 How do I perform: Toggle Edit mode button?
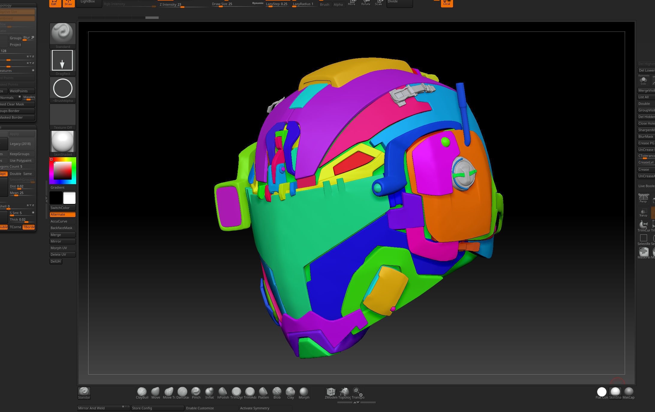click(55, 3)
